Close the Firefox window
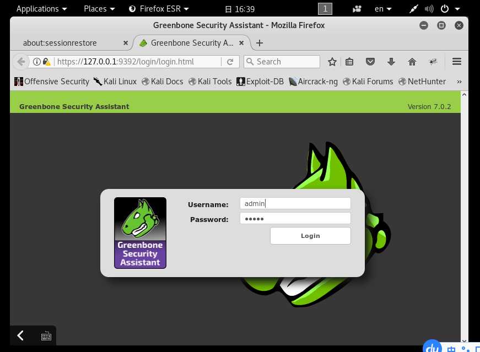This screenshot has height=352, width=480. pos(459,25)
